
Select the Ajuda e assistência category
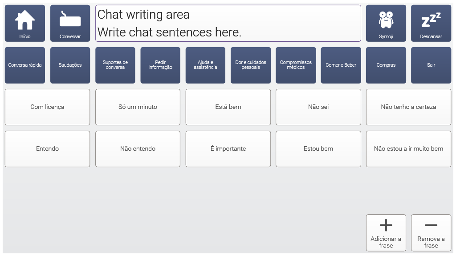pyautogui.click(x=205, y=65)
